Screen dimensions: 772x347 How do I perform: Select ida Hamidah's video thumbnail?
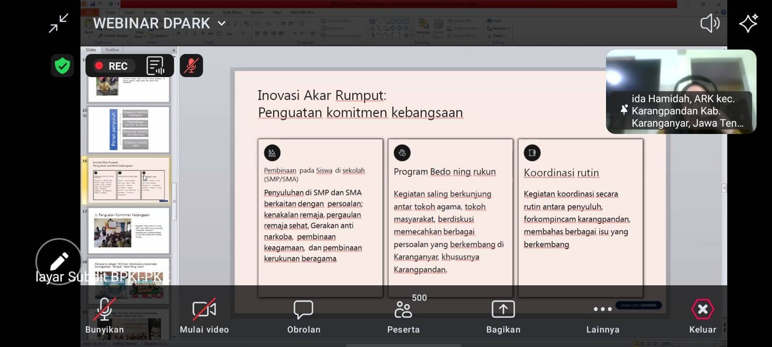pyautogui.click(x=681, y=92)
